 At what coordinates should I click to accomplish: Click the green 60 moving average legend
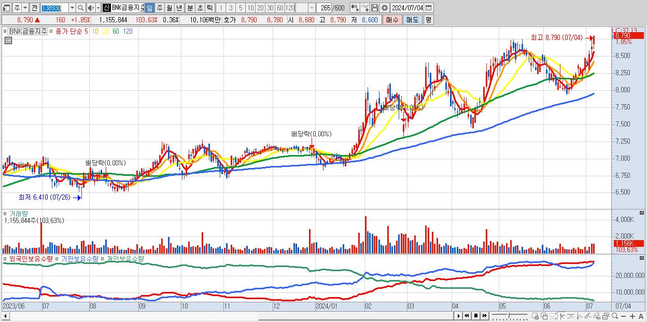(x=116, y=31)
